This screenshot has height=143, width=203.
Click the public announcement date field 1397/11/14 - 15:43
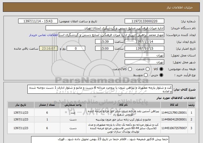[38, 21]
